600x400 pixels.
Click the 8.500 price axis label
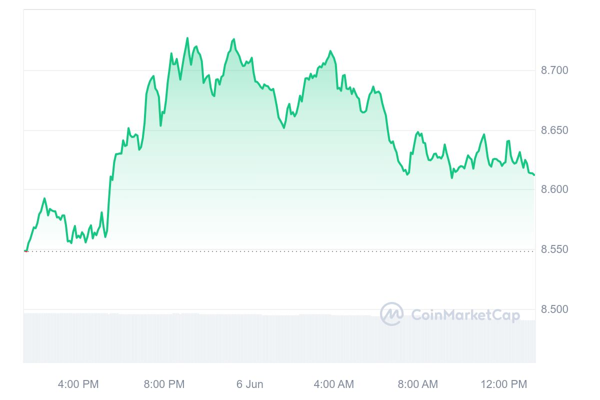[x=555, y=309]
